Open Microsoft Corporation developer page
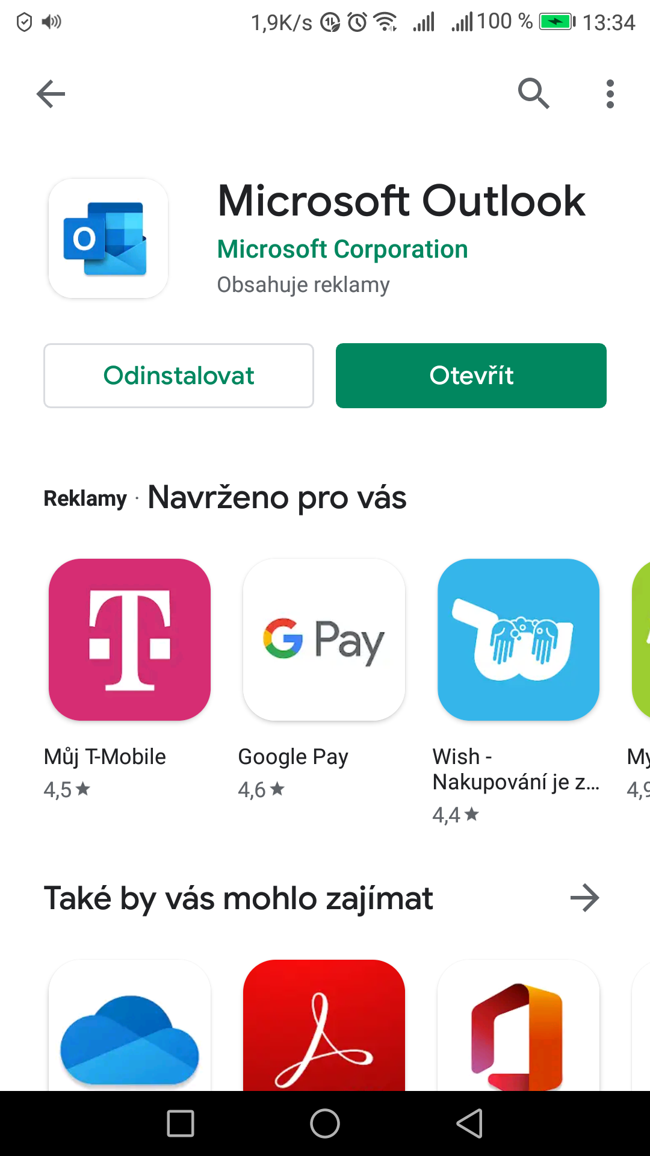Image resolution: width=650 pixels, height=1156 pixels. [x=342, y=249]
